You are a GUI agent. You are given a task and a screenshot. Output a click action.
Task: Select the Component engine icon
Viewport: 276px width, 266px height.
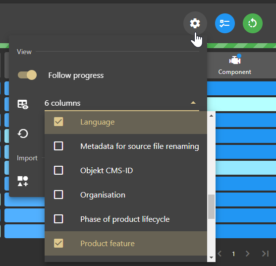click(235, 60)
